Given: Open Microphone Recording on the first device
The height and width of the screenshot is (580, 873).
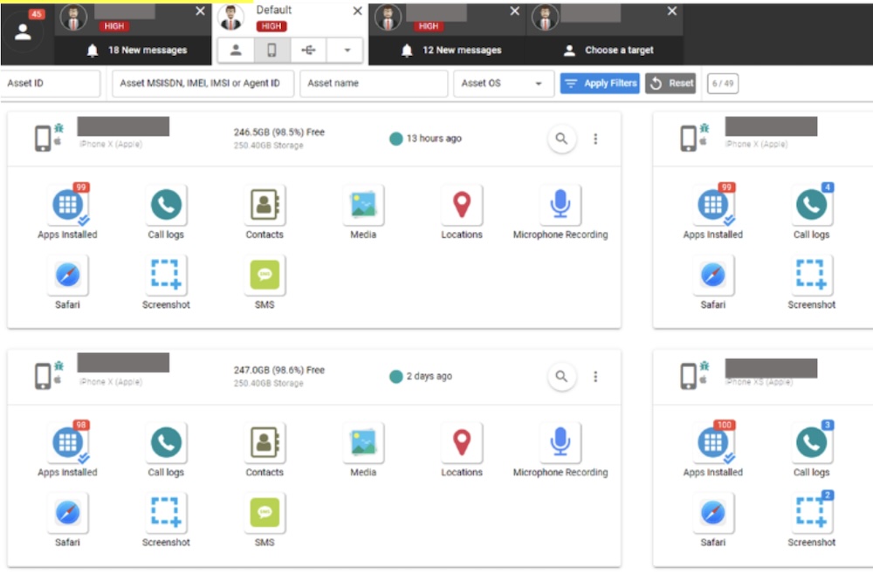Looking at the screenshot, I should [560, 206].
